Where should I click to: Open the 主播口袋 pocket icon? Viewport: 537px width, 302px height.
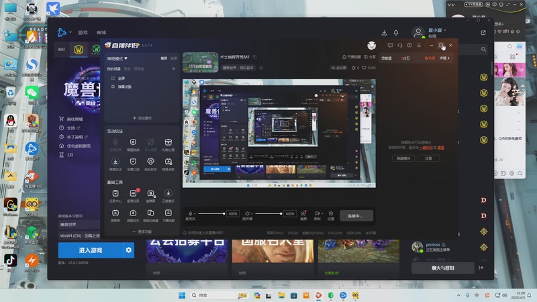(x=133, y=162)
